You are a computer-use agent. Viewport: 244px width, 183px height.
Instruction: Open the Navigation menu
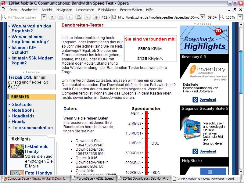64,10
